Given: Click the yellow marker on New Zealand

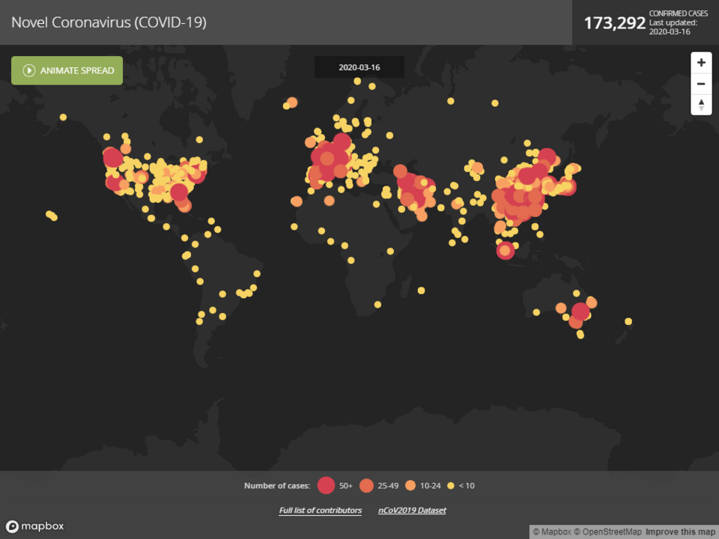Looking at the screenshot, I should [628, 322].
